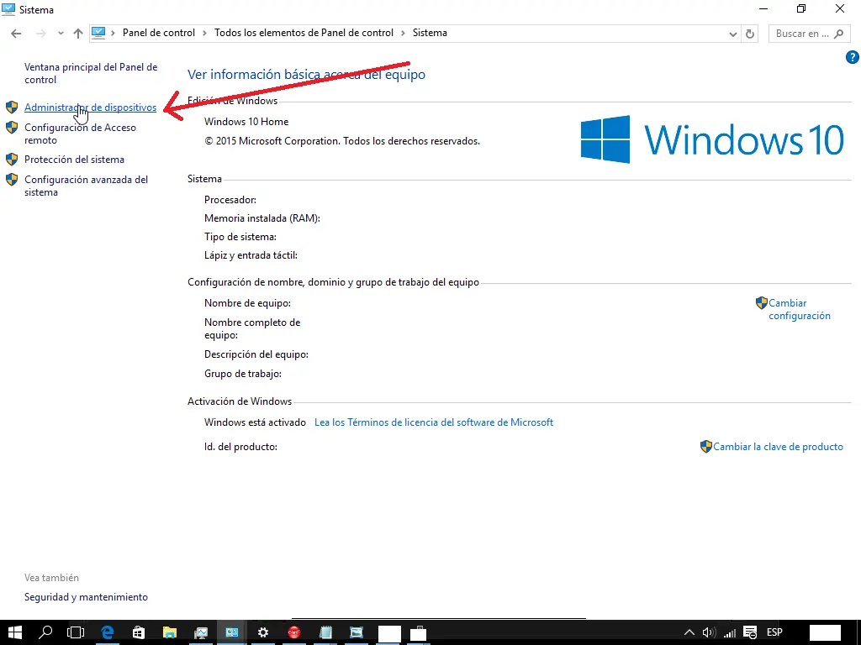
Task: Launch Microsoft Edge from taskbar
Action: 108,632
